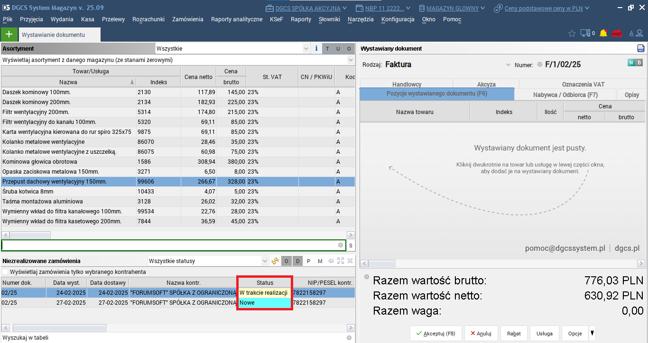Click the Opcje button

[x=575, y=334]
